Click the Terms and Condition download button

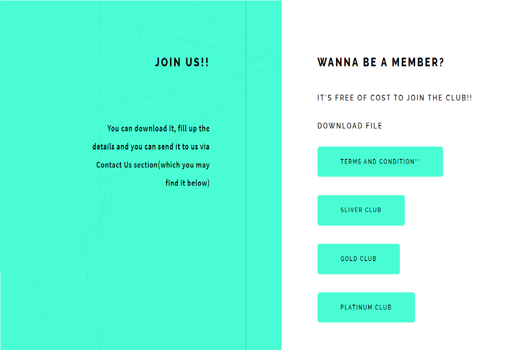pyautogui.click(x=380, y=161)
